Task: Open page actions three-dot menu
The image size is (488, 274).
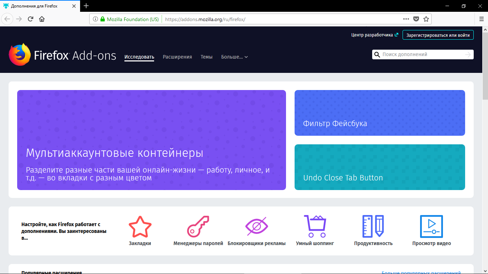Action: (406, 19)
